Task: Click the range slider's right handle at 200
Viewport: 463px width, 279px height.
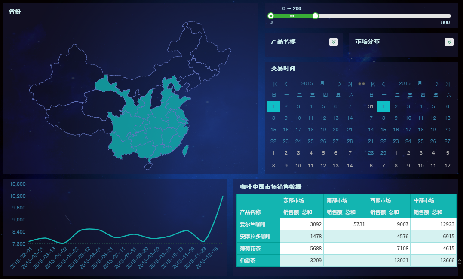Action: tap(316, 16)
